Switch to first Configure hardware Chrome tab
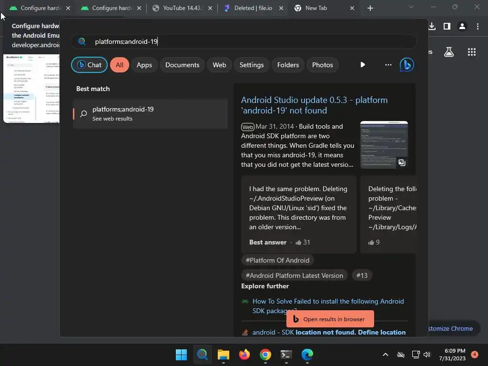488x366 pixels. [39, 8]
